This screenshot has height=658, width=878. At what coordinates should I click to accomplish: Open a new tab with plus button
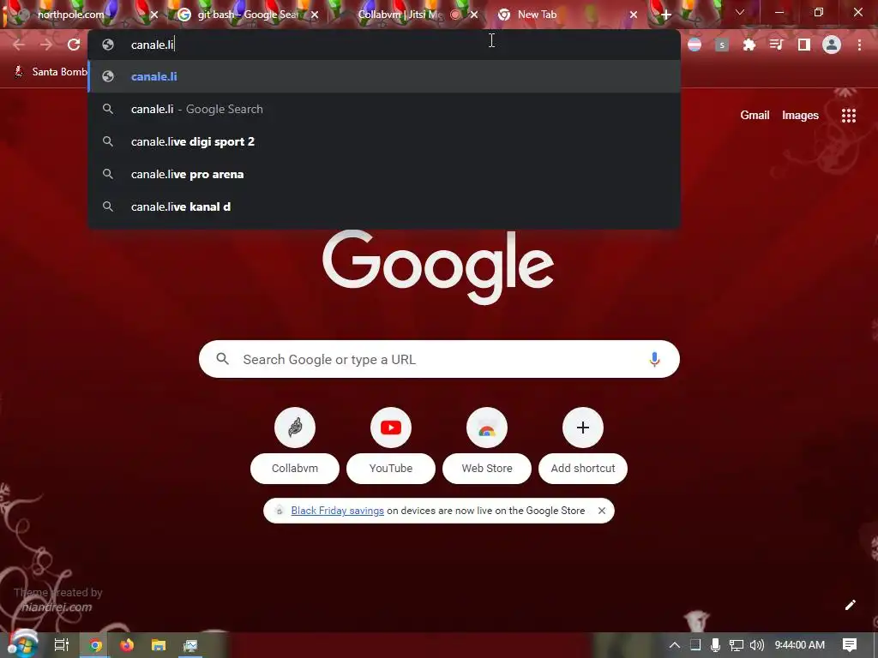(665, 15)
